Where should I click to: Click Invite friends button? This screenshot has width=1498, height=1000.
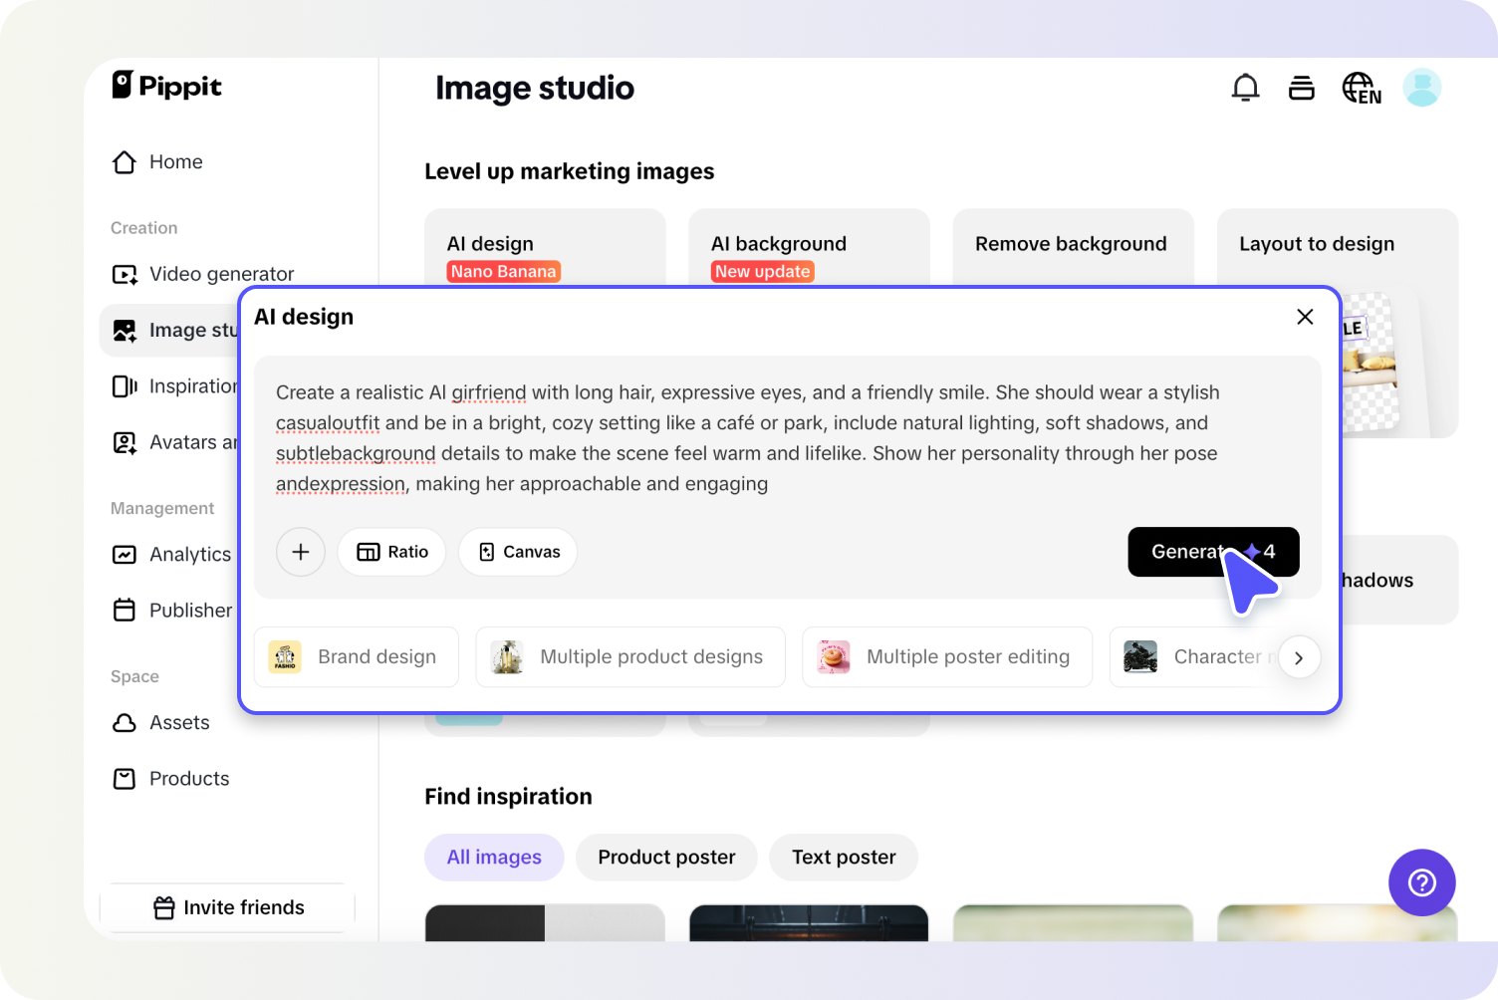pos(228,907)
